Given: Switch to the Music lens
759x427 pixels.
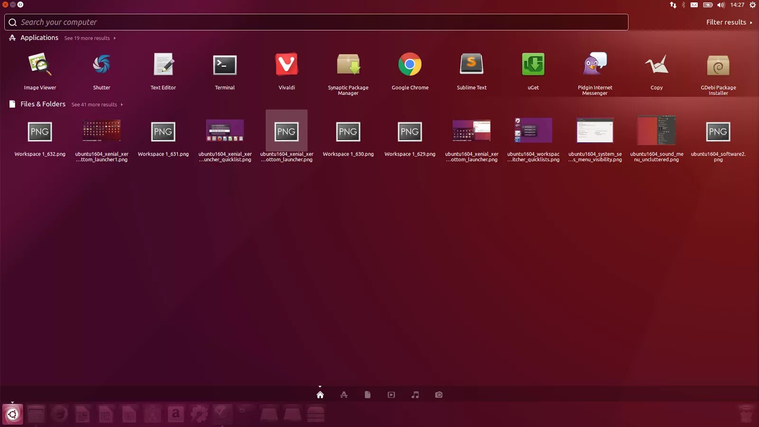Looking at the screenshot, I should (415, 395).
